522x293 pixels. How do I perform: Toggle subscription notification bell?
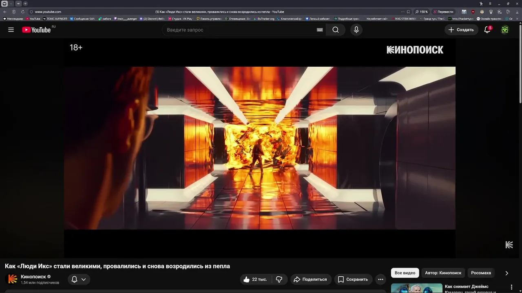coord(74,279)
